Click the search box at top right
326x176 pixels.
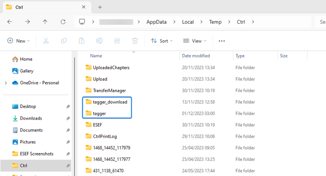[x=320, y=22]
